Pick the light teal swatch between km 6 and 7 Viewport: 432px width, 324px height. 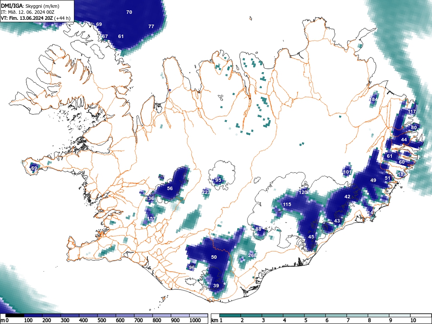click(x=336, y=315)
